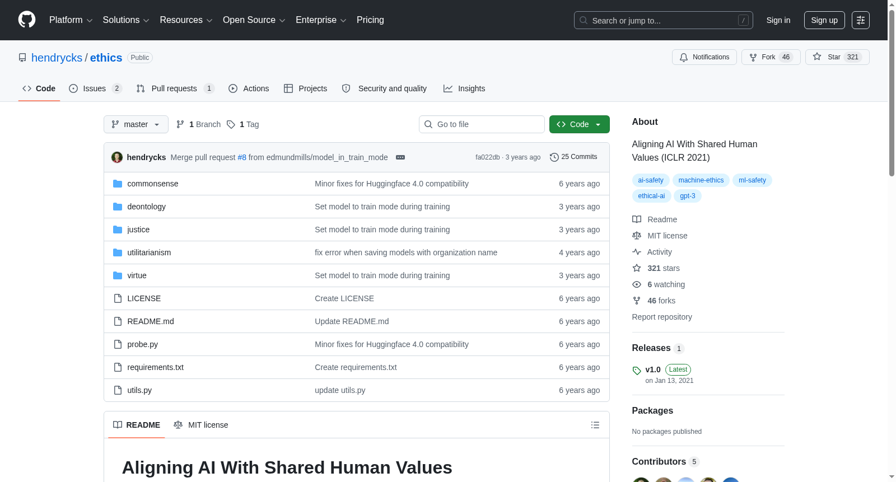Open README.md file
896x482 pixels.
[151, 321]
